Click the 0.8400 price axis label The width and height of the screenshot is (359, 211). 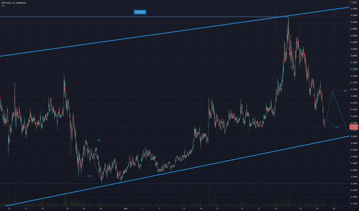pyautogui.click(x=354, y=43)
